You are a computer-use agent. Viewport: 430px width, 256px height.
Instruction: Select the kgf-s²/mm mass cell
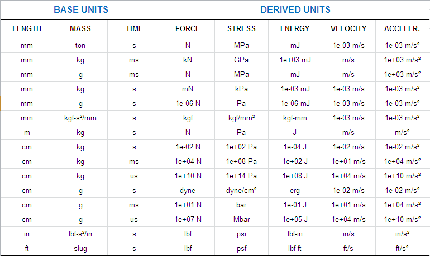coord(80,118)
